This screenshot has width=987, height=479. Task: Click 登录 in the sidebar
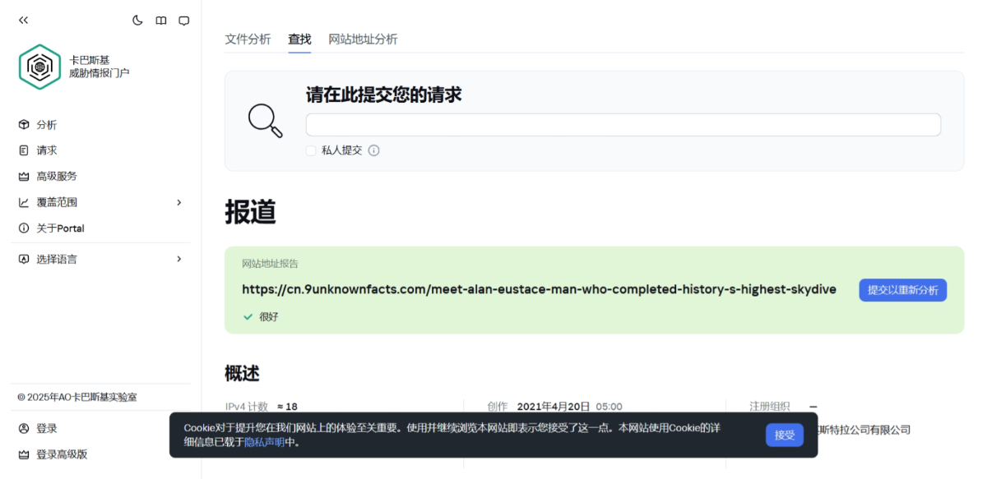click(47, 428)
